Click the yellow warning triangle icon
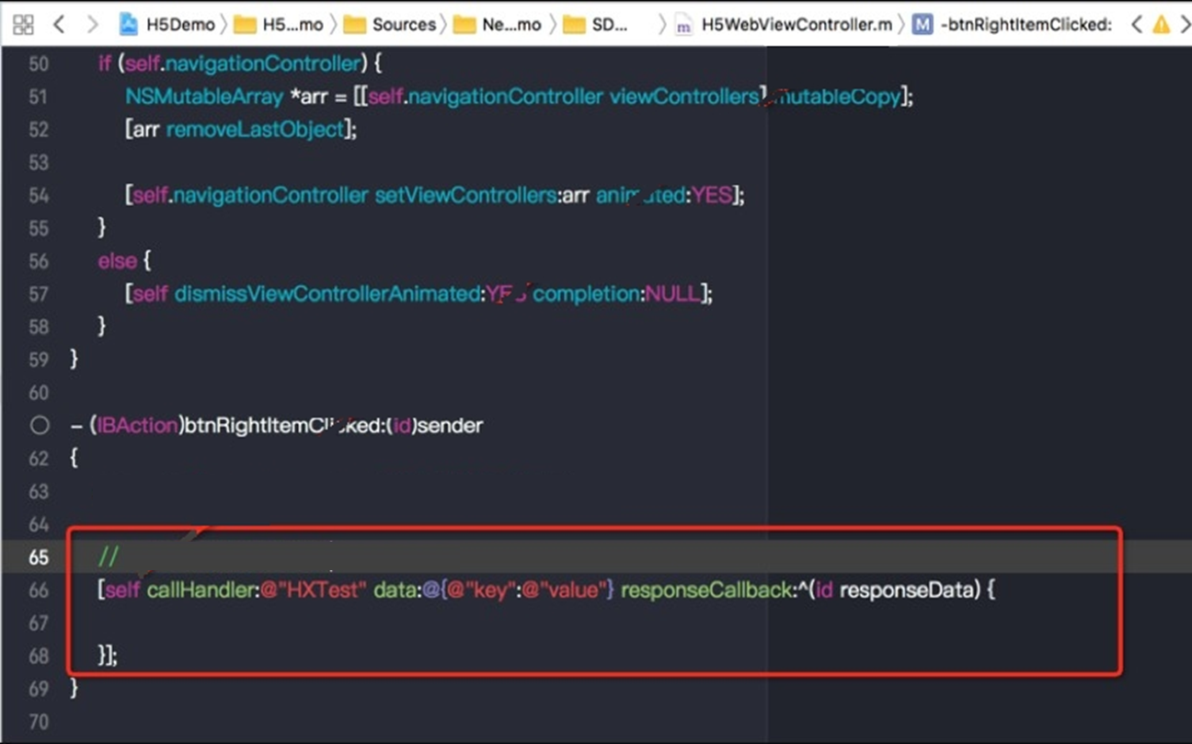This screenshot has height=744, width=1192. pyautogui.click(x=1162, y=25)
